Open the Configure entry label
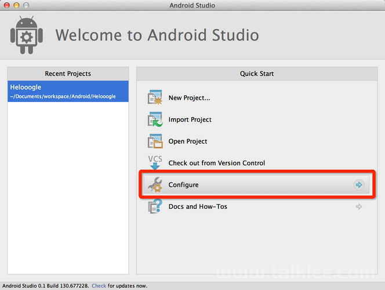This screenshot has height=290, width=385. click(183, 184)
